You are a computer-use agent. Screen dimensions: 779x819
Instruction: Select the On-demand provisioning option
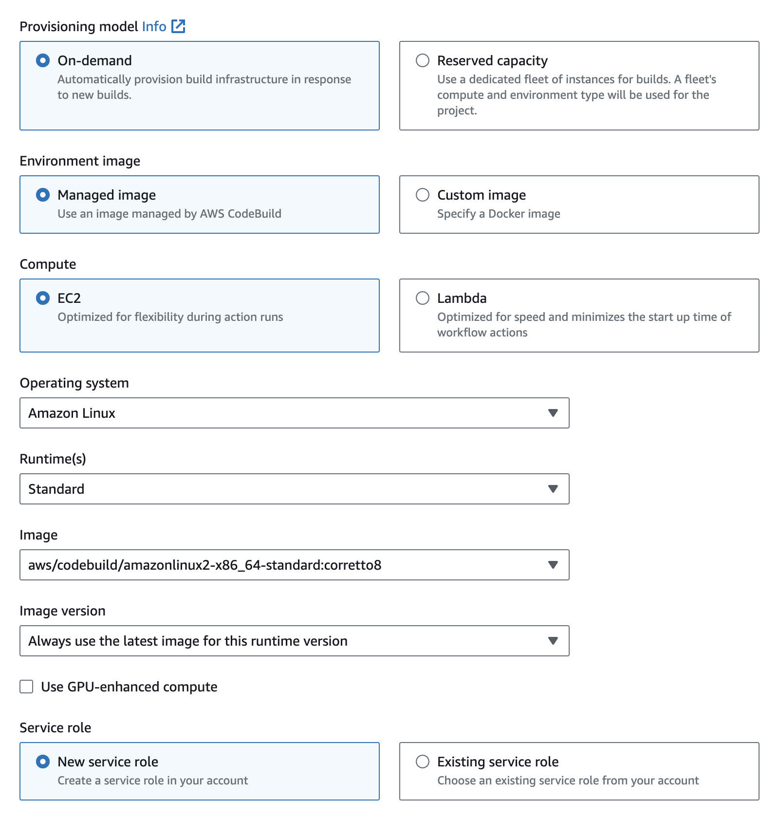pyautogui.click(x=43, y=60)
